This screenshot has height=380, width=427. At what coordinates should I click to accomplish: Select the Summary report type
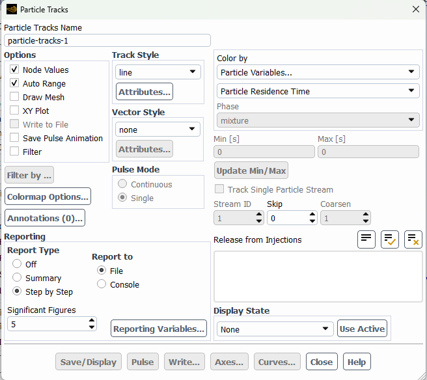(17, 277)
